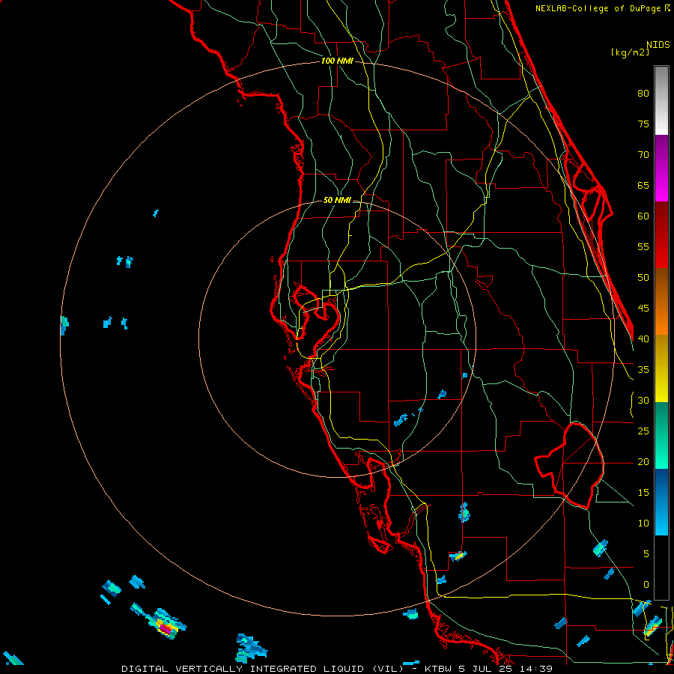Click the 15 value on the color scale
Image resolution: width=674 pixels, height=674 pixels.
click(643, 493)
